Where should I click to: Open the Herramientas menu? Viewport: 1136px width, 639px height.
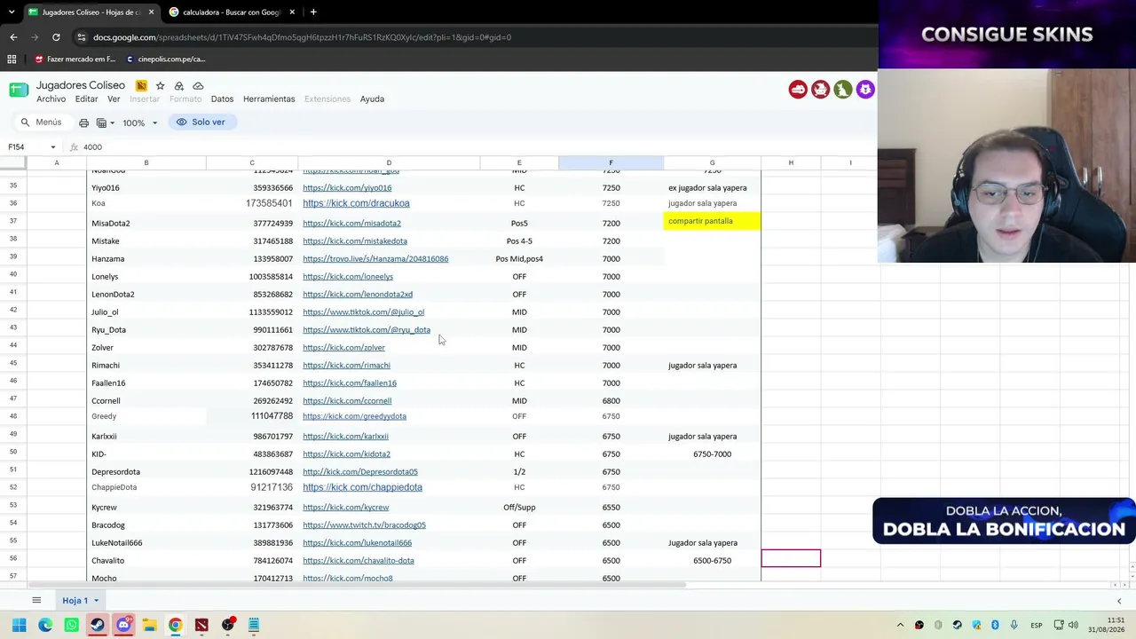[269, 99]
